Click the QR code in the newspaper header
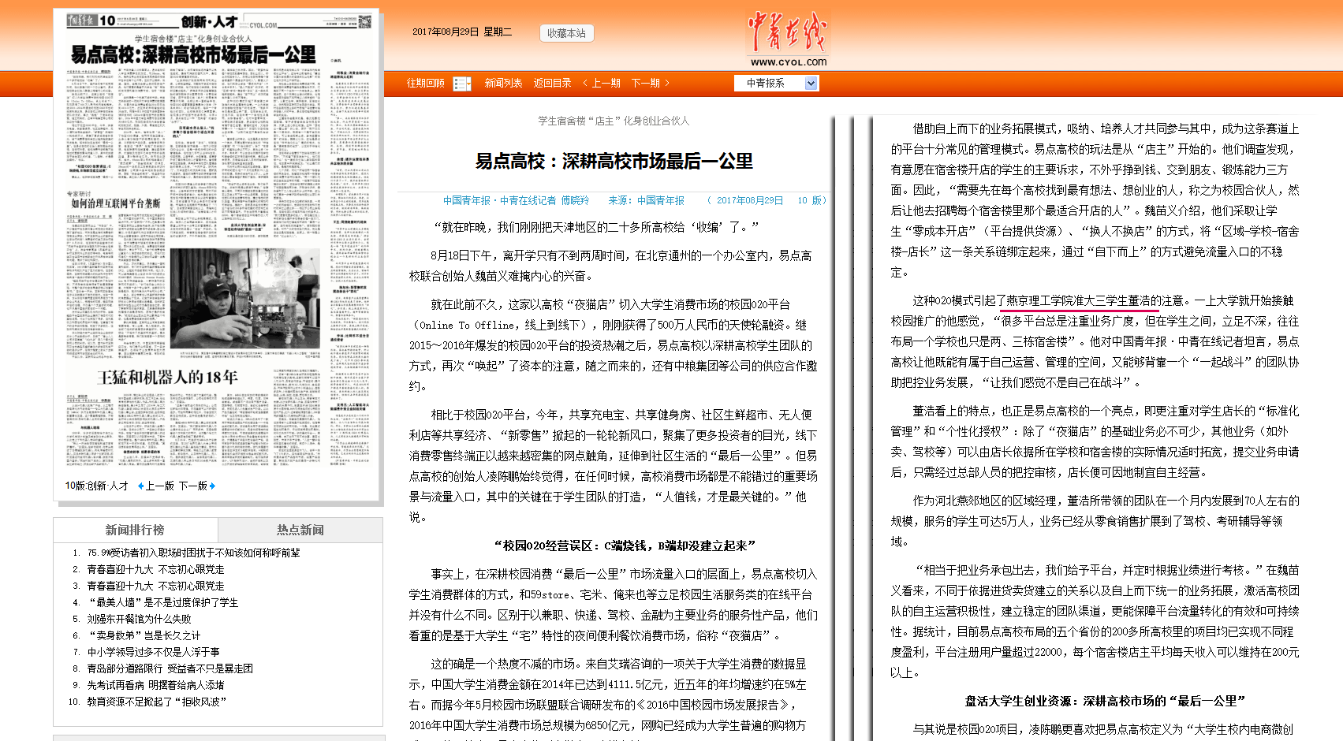Screen dimensions: 1343x741 364,21
